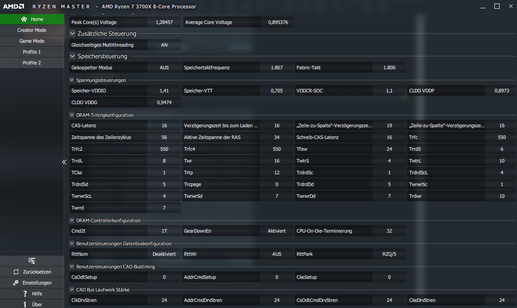
Task: Click Trfc value 550
Action: pos(502,137)
